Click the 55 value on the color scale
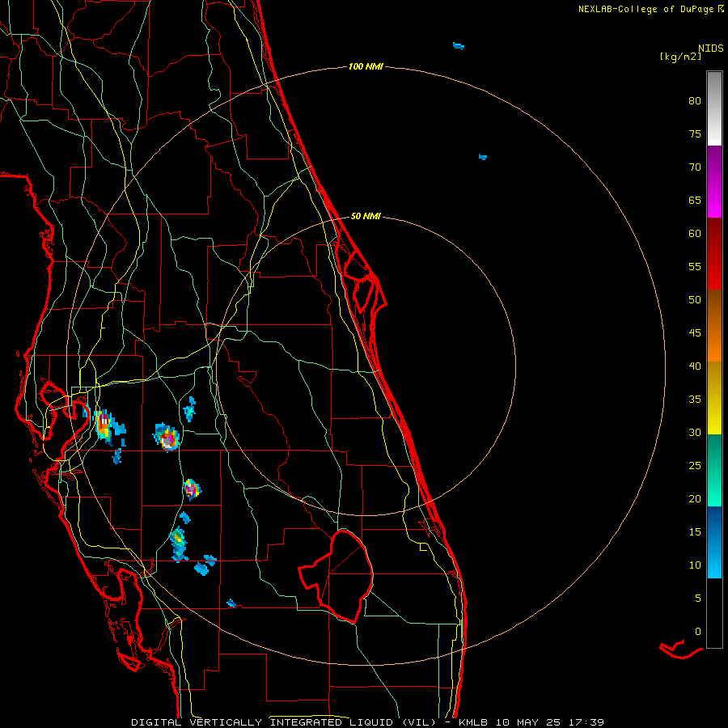The image size is (728, 728). (x=695, y=267)
